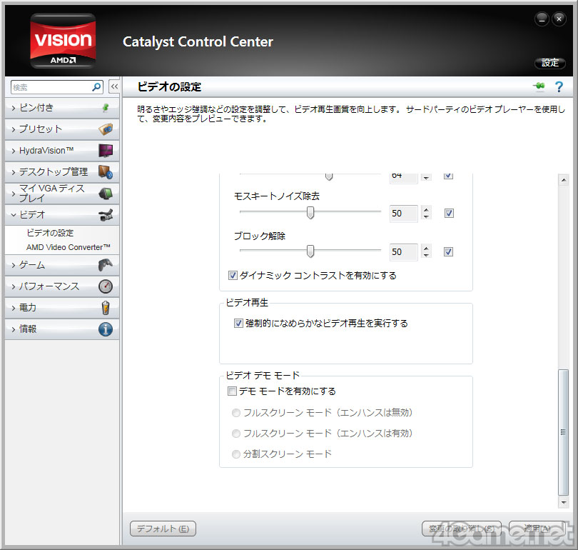Open ビデオの設定 in the sidebar
Screen dimensions: 578x550
coord(50,233)
